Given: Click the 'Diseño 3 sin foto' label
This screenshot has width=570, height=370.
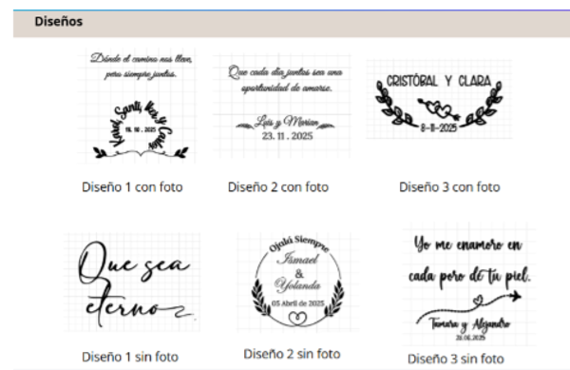Looking at the screenshot, I should click(456, 360).
